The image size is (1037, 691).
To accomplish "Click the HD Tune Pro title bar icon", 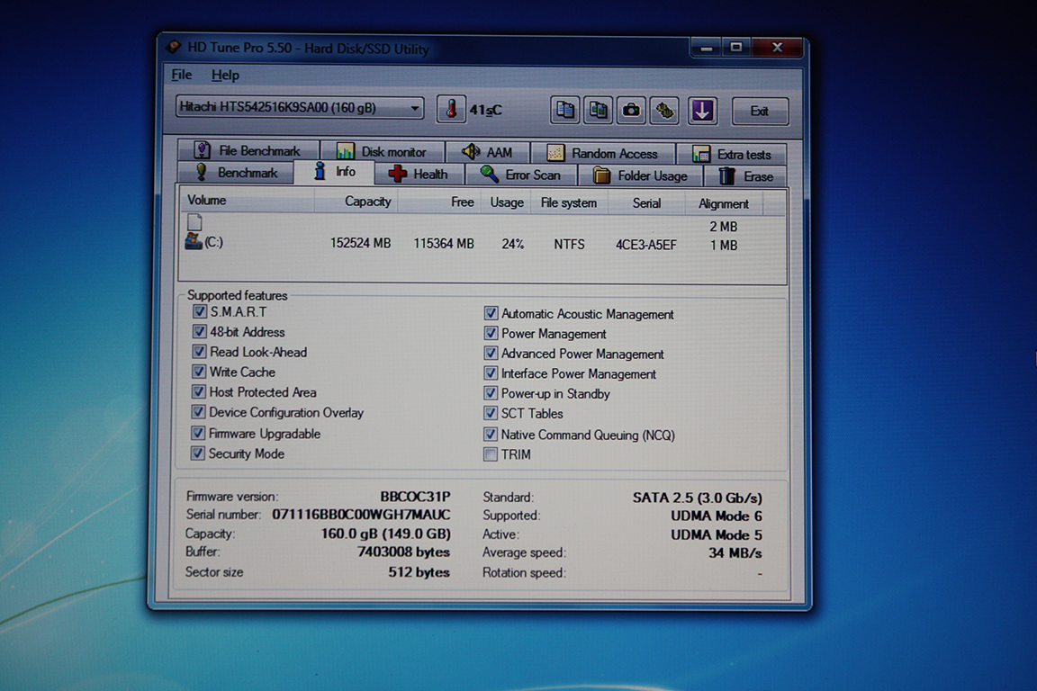I will point(174,47).
